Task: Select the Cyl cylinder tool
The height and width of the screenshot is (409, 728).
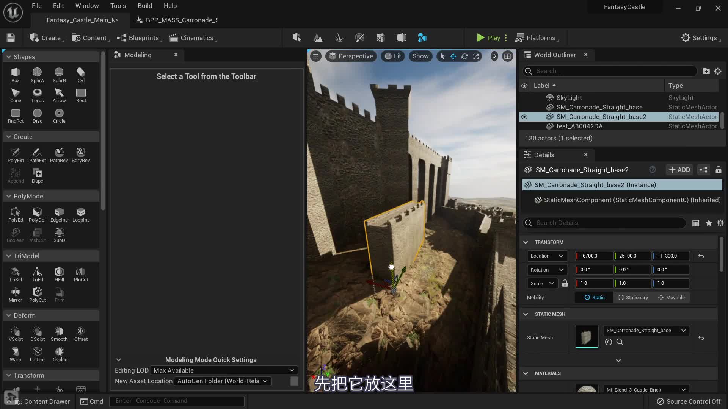Action: [x=81, y=75]
